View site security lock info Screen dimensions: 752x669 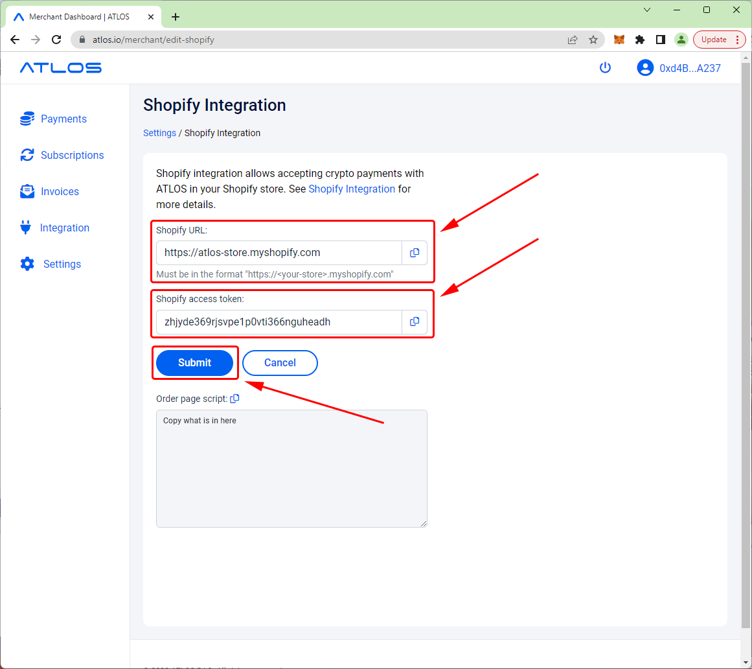point(82,40)
